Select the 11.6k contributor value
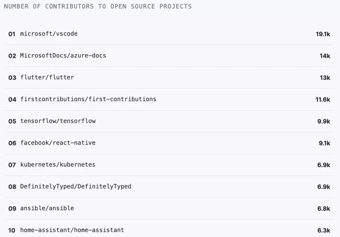The height and width of the screenshot is (237, 340). click(323, 100)
